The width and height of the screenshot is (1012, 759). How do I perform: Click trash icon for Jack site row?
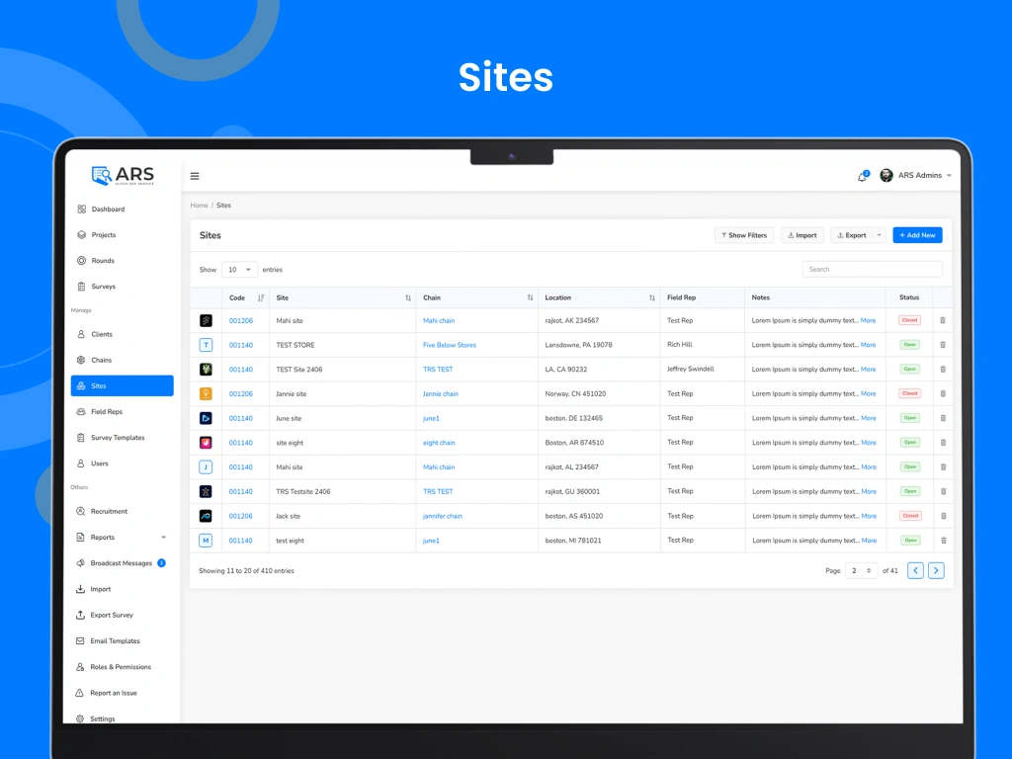pyautogui.click(x=942, y=516)
